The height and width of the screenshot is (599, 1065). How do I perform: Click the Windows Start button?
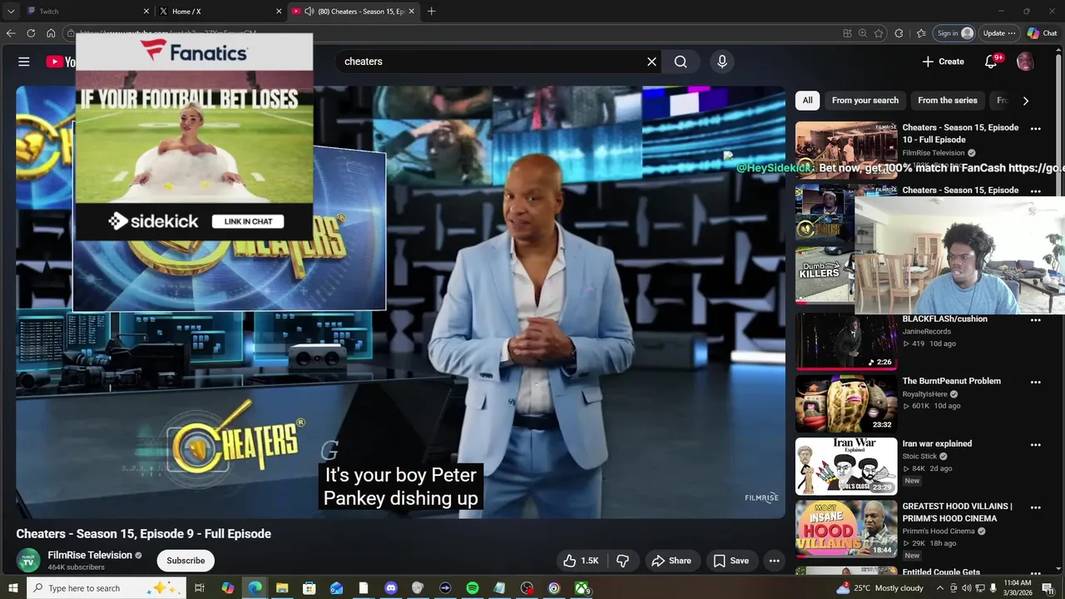coord(12,588)
